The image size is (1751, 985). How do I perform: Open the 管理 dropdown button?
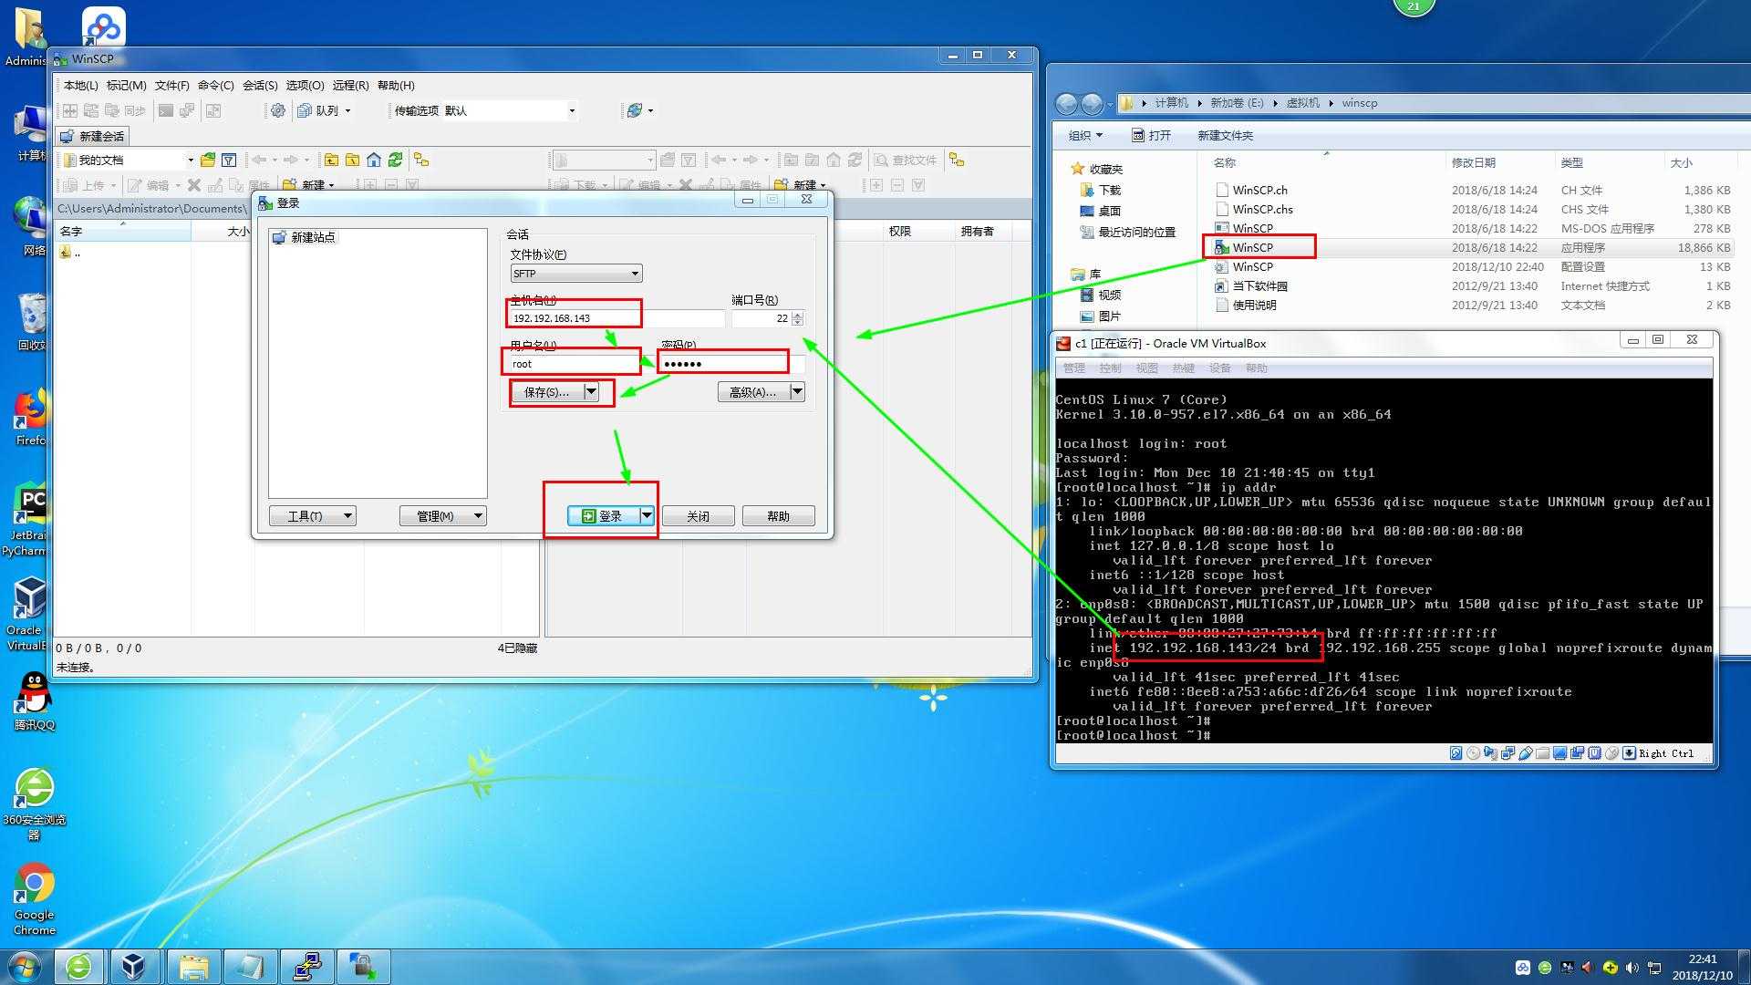point(443,515)
